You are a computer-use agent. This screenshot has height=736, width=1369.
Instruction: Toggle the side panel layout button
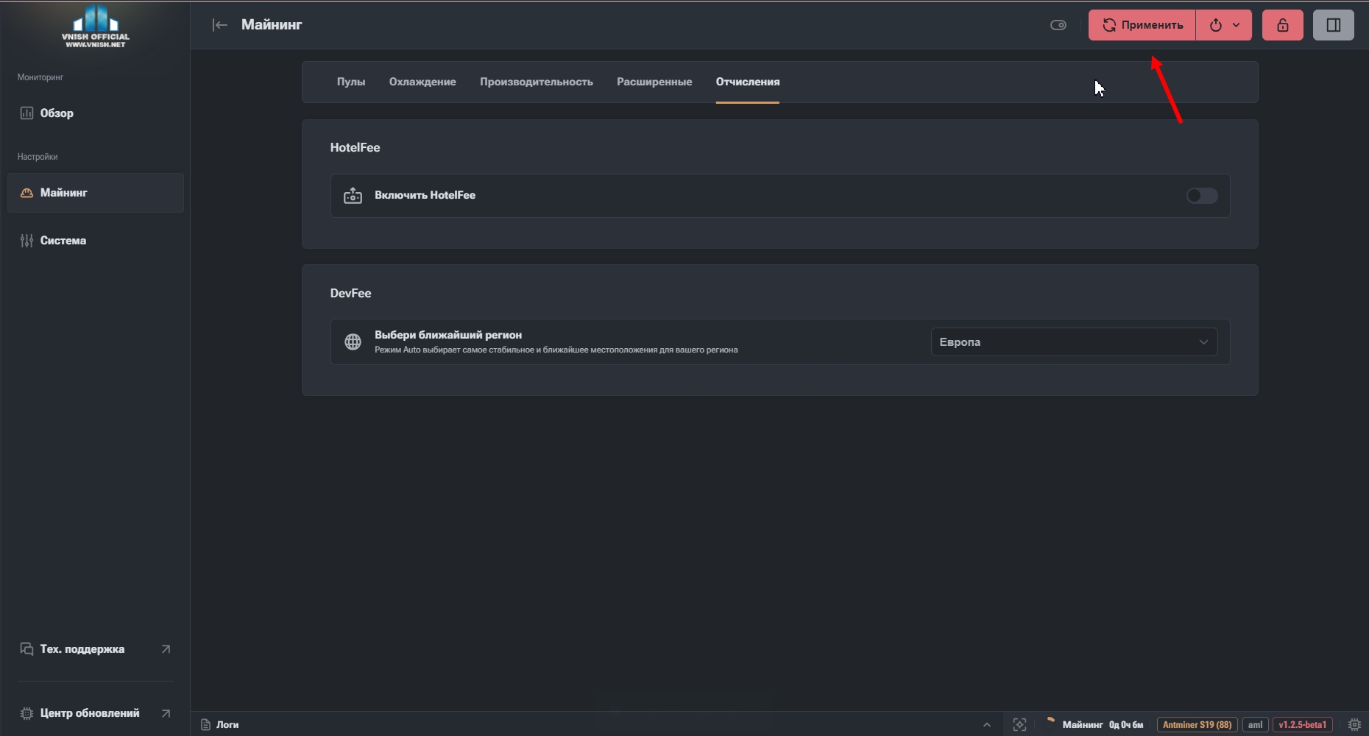(1334, 25)
